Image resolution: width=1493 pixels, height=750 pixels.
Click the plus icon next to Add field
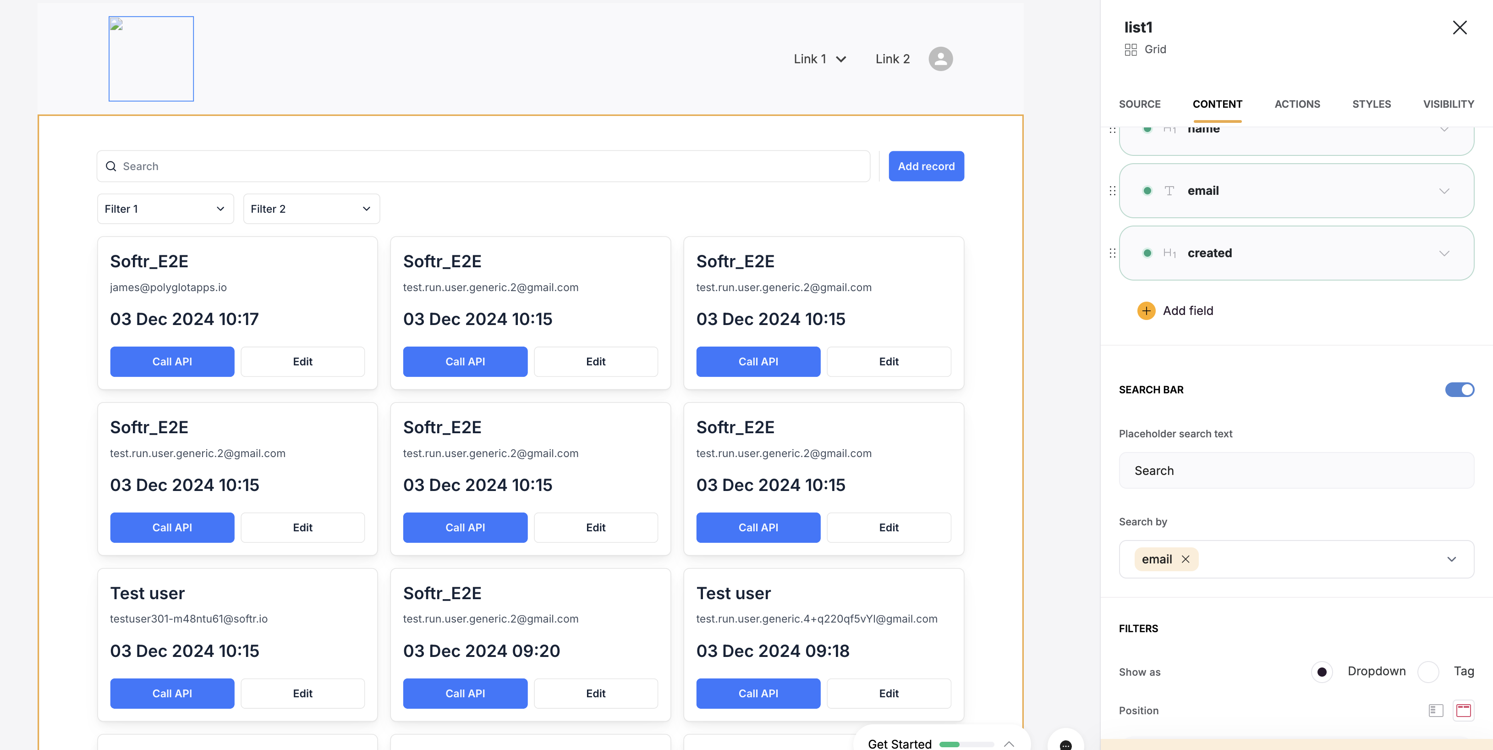pyautogui.click(x=1146, y=311)
